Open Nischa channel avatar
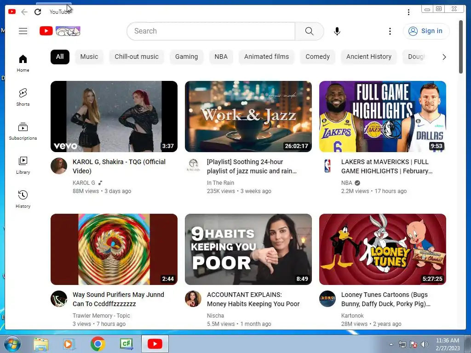This screenshot has width=471, height=353. [x=193, y=299]
